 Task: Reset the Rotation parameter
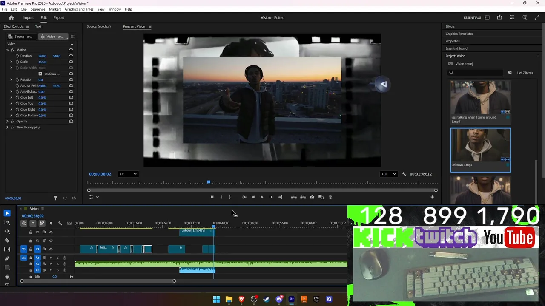pos(71,79)
